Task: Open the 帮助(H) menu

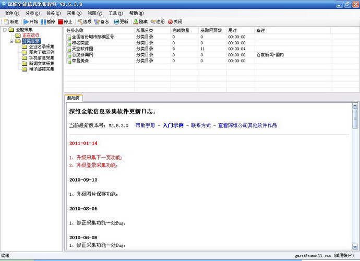Action: pyautogui.click(x=136, y=14)
